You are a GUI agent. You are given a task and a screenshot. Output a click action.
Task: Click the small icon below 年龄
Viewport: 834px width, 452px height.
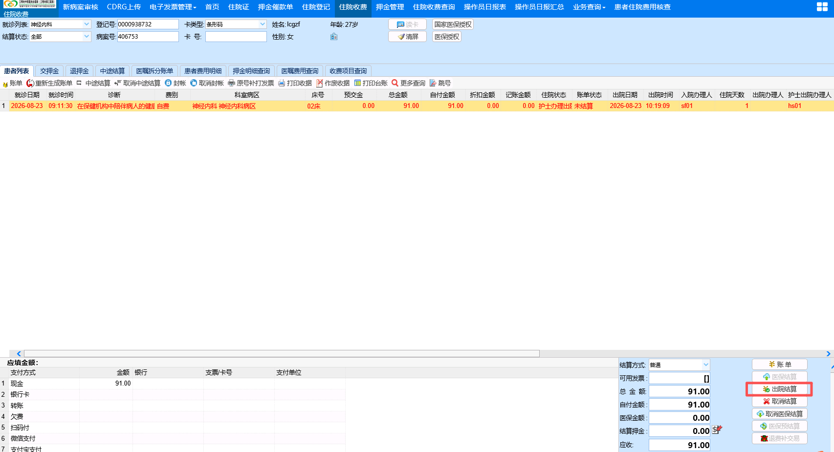click(334, 37)
